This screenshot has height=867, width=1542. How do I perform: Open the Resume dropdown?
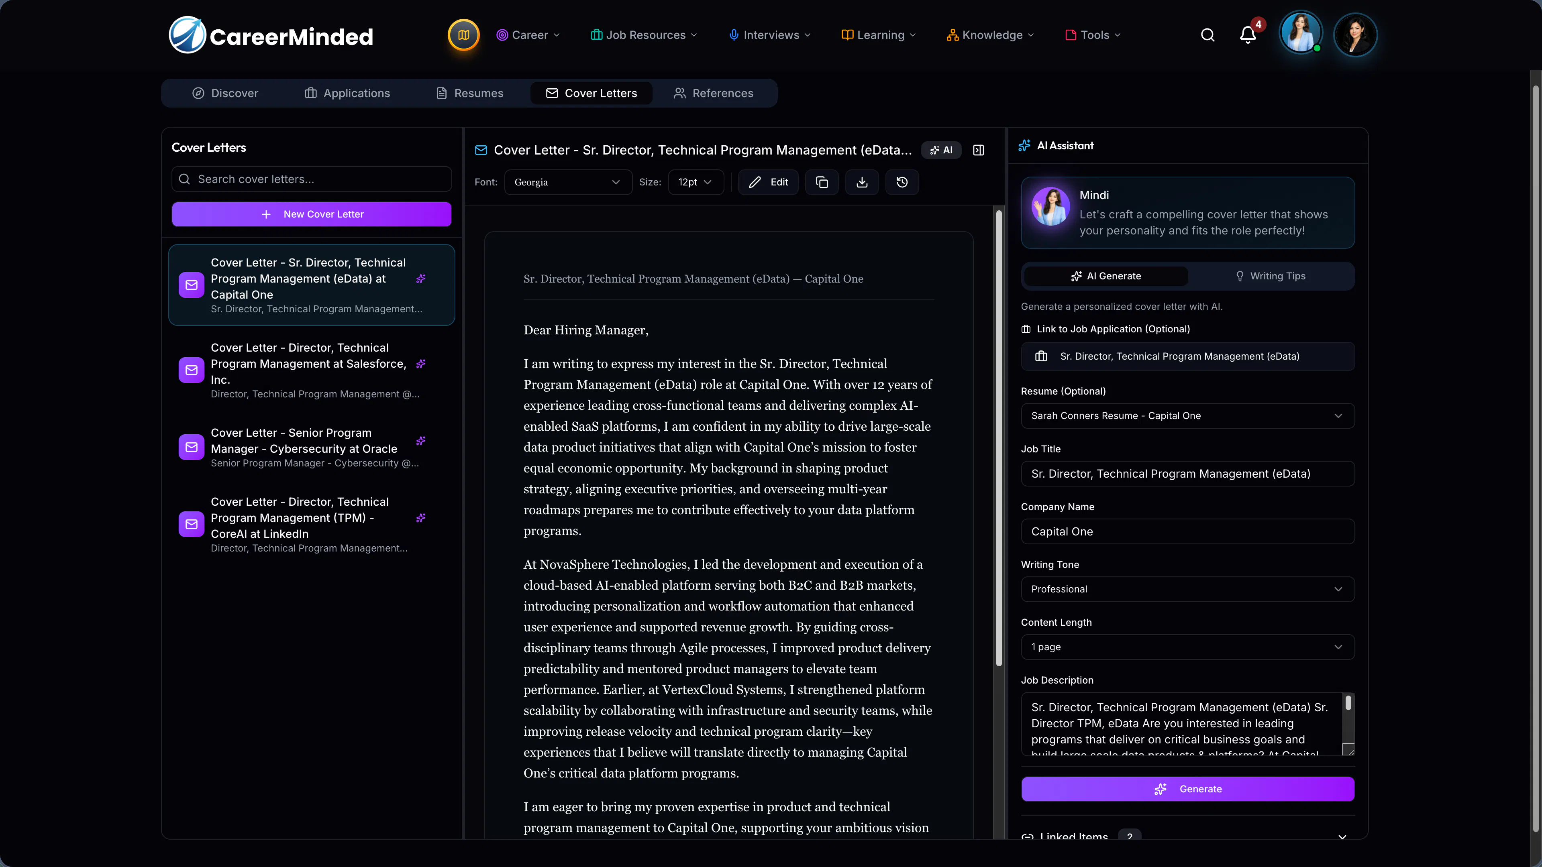pos(1188,416)
